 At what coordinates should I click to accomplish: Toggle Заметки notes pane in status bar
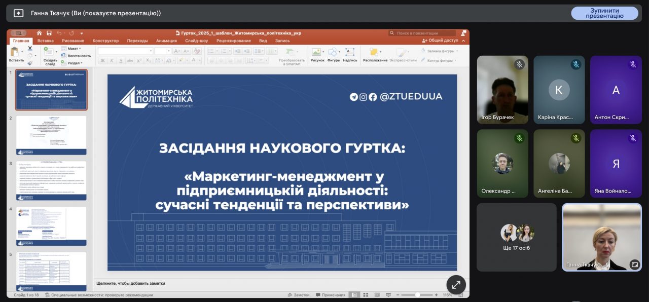298,295
